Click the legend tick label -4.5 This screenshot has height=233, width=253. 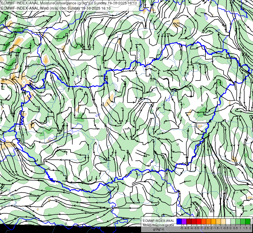click(x=186, y=228)
